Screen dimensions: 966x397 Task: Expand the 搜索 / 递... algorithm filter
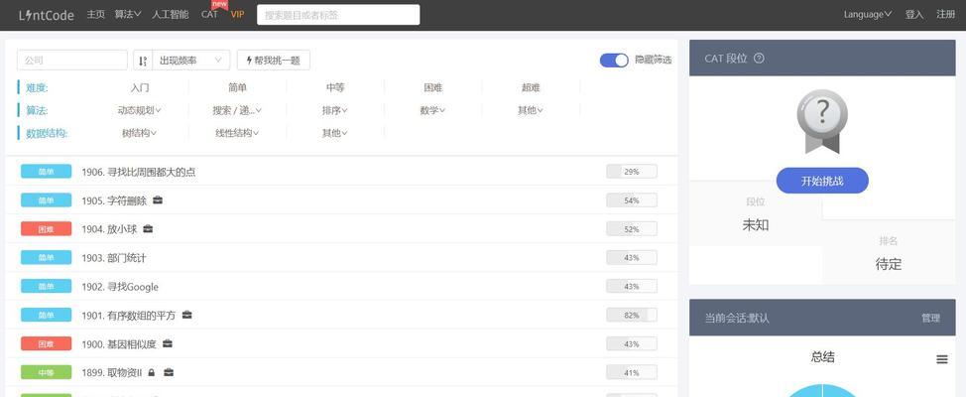[x=237, y=110]
